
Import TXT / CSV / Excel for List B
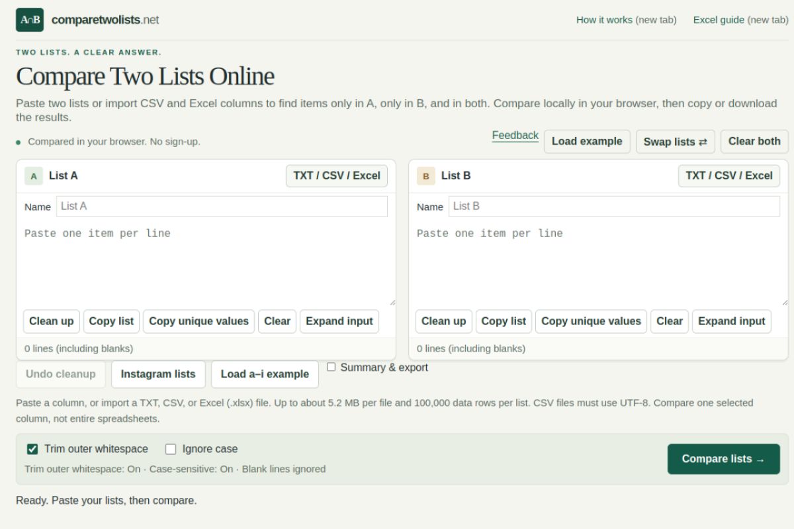729,176
